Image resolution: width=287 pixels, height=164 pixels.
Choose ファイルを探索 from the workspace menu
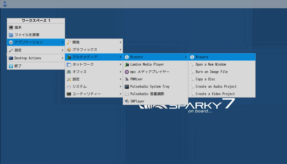click(x=36, y=35)
